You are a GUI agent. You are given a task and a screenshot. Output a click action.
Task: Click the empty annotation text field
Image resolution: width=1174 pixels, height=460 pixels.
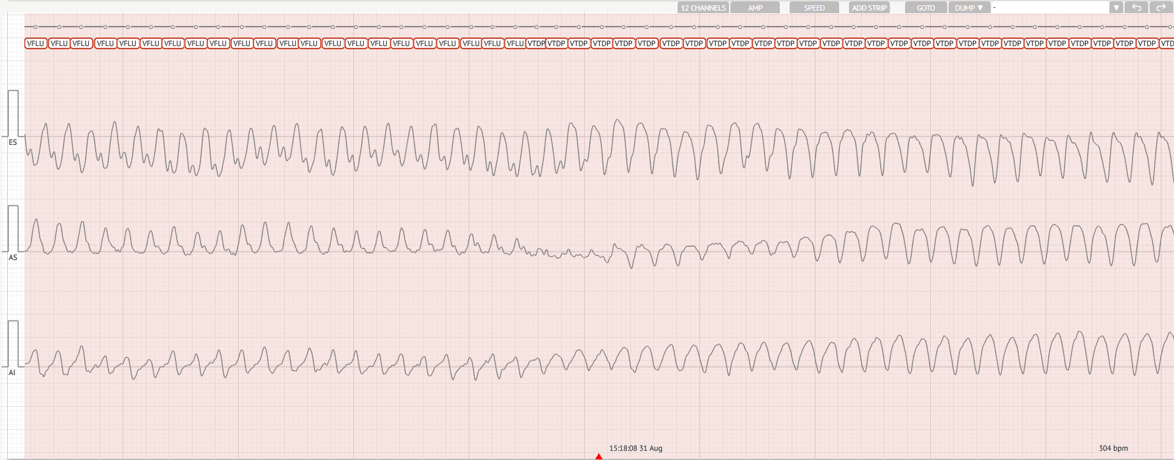click(1050, 8)
